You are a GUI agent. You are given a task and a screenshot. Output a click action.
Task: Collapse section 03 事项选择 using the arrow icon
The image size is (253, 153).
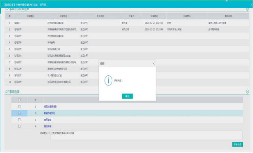click(x=247, y=91)
